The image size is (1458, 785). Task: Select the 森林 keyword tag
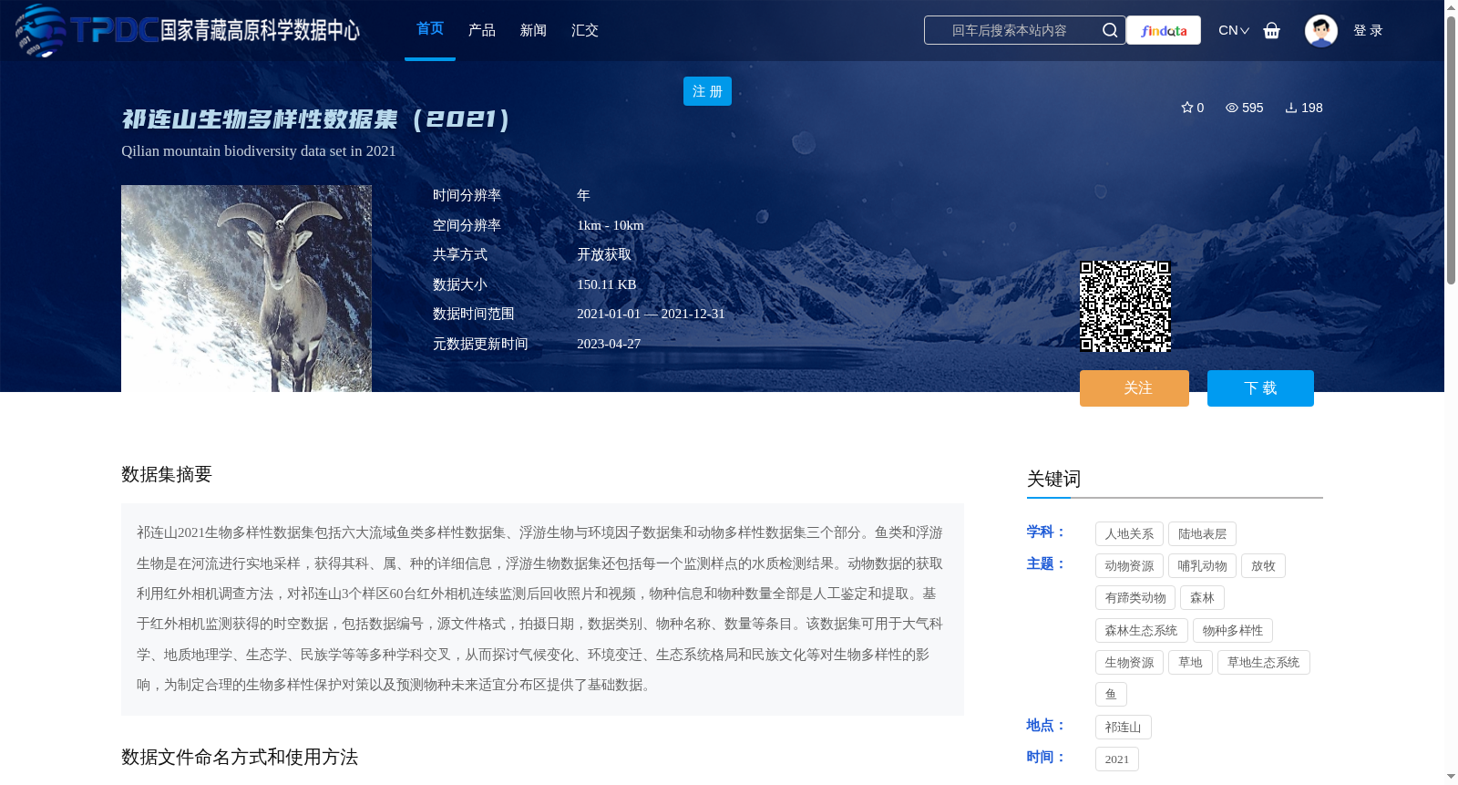click(1202, 598)
